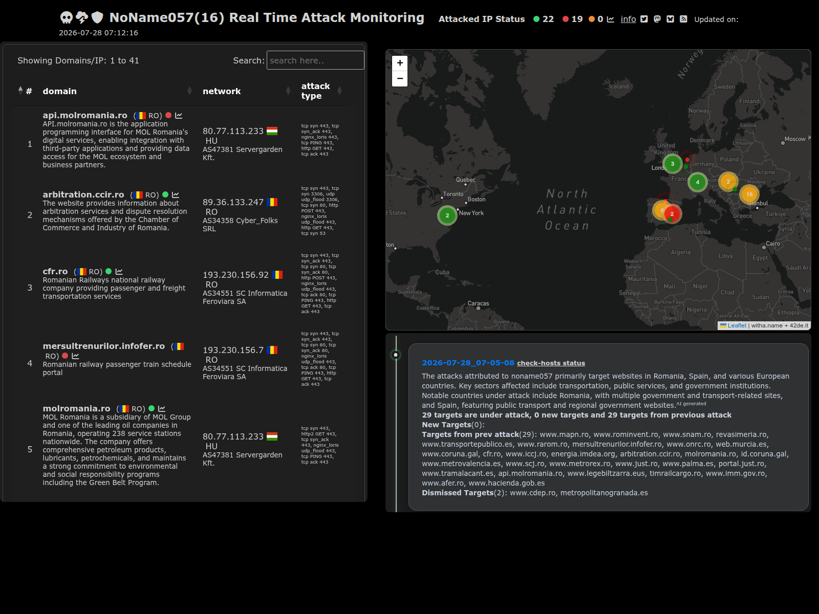Screen dimensions: 819x614
Task: Click the green status dot for arbitration.ccir.ro
Action: pos(165,194)
